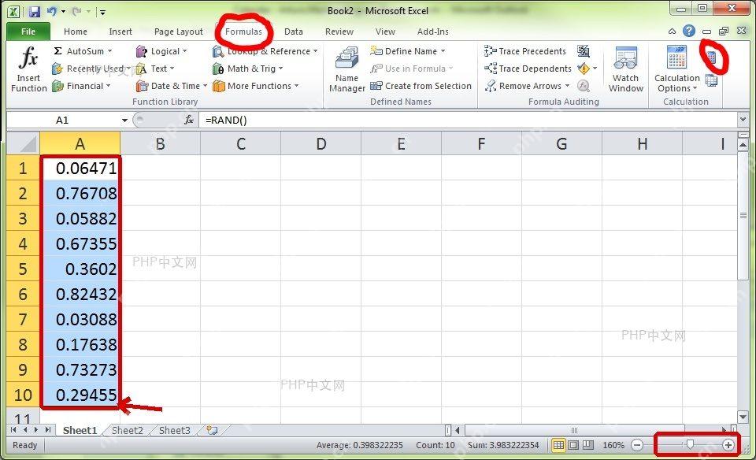Minimize the ribbon with the caret icon
This screenshot has height=460, width=756.
(672, 32)
